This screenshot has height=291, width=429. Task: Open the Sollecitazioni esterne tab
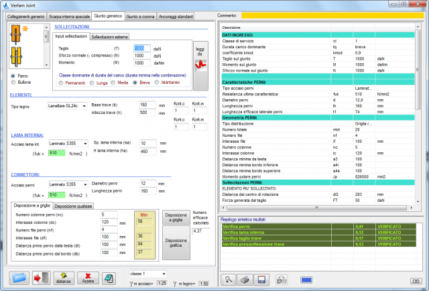109,36
